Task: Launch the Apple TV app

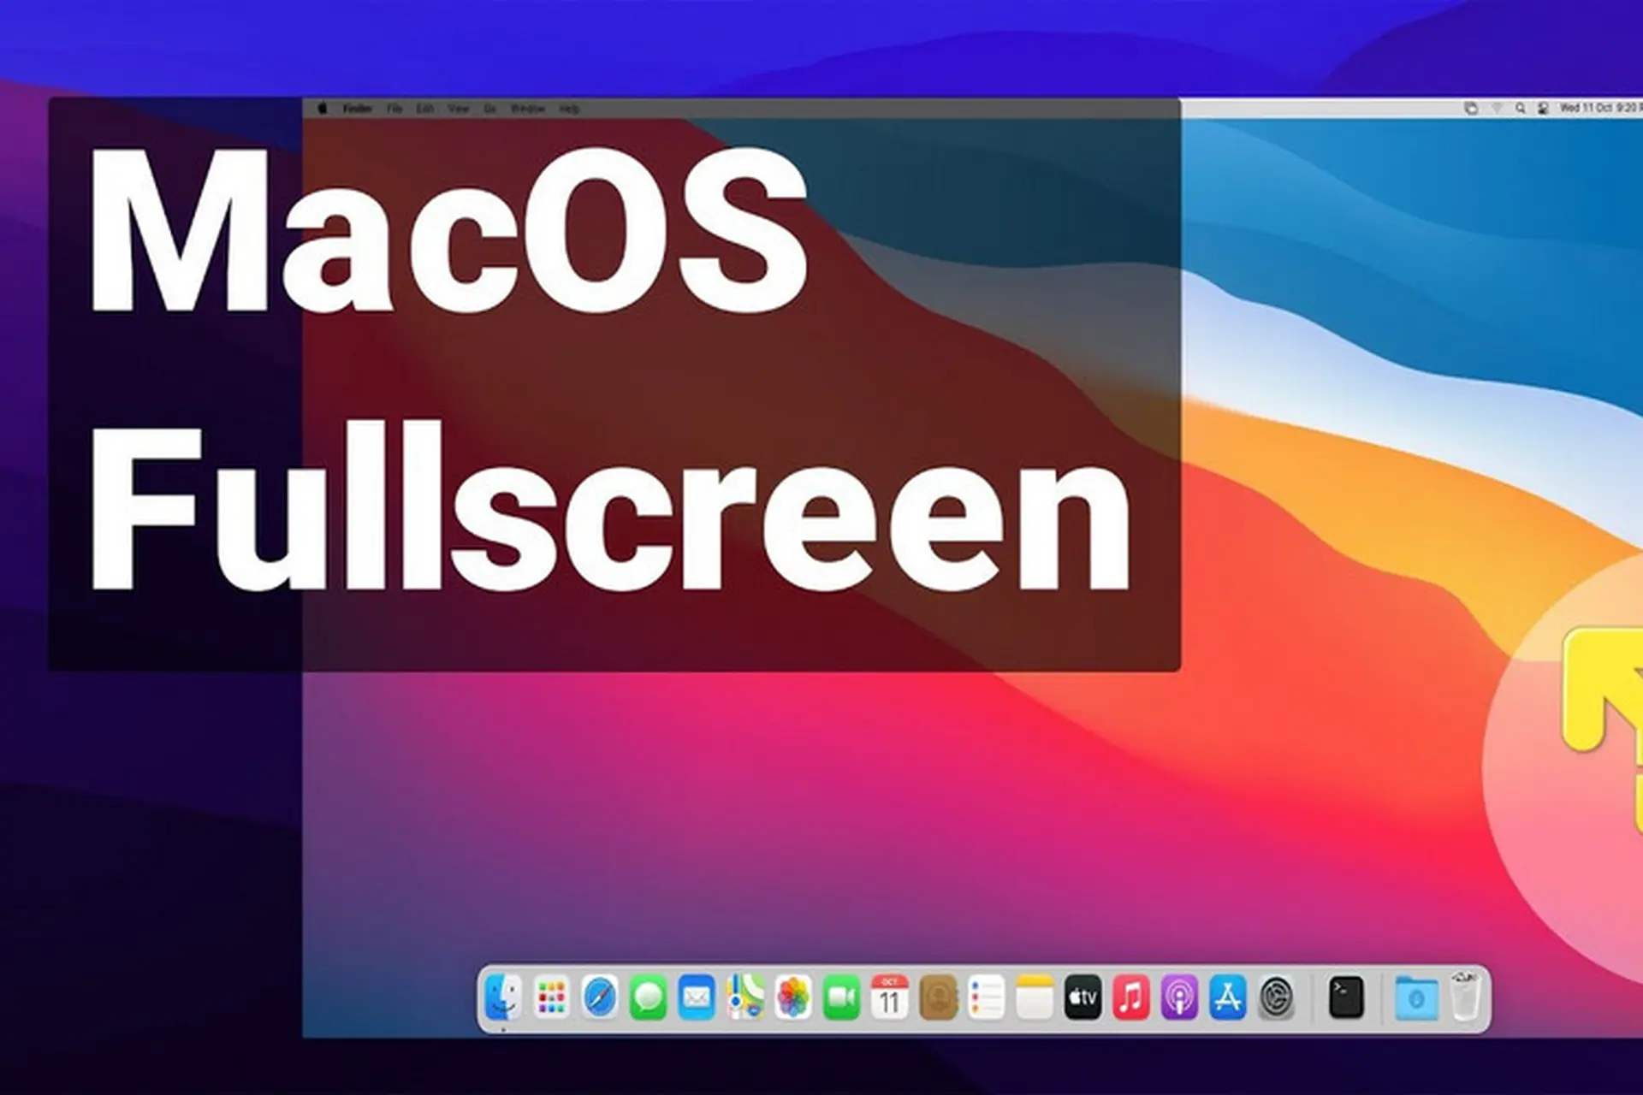Action: [x=1082, y=997]
